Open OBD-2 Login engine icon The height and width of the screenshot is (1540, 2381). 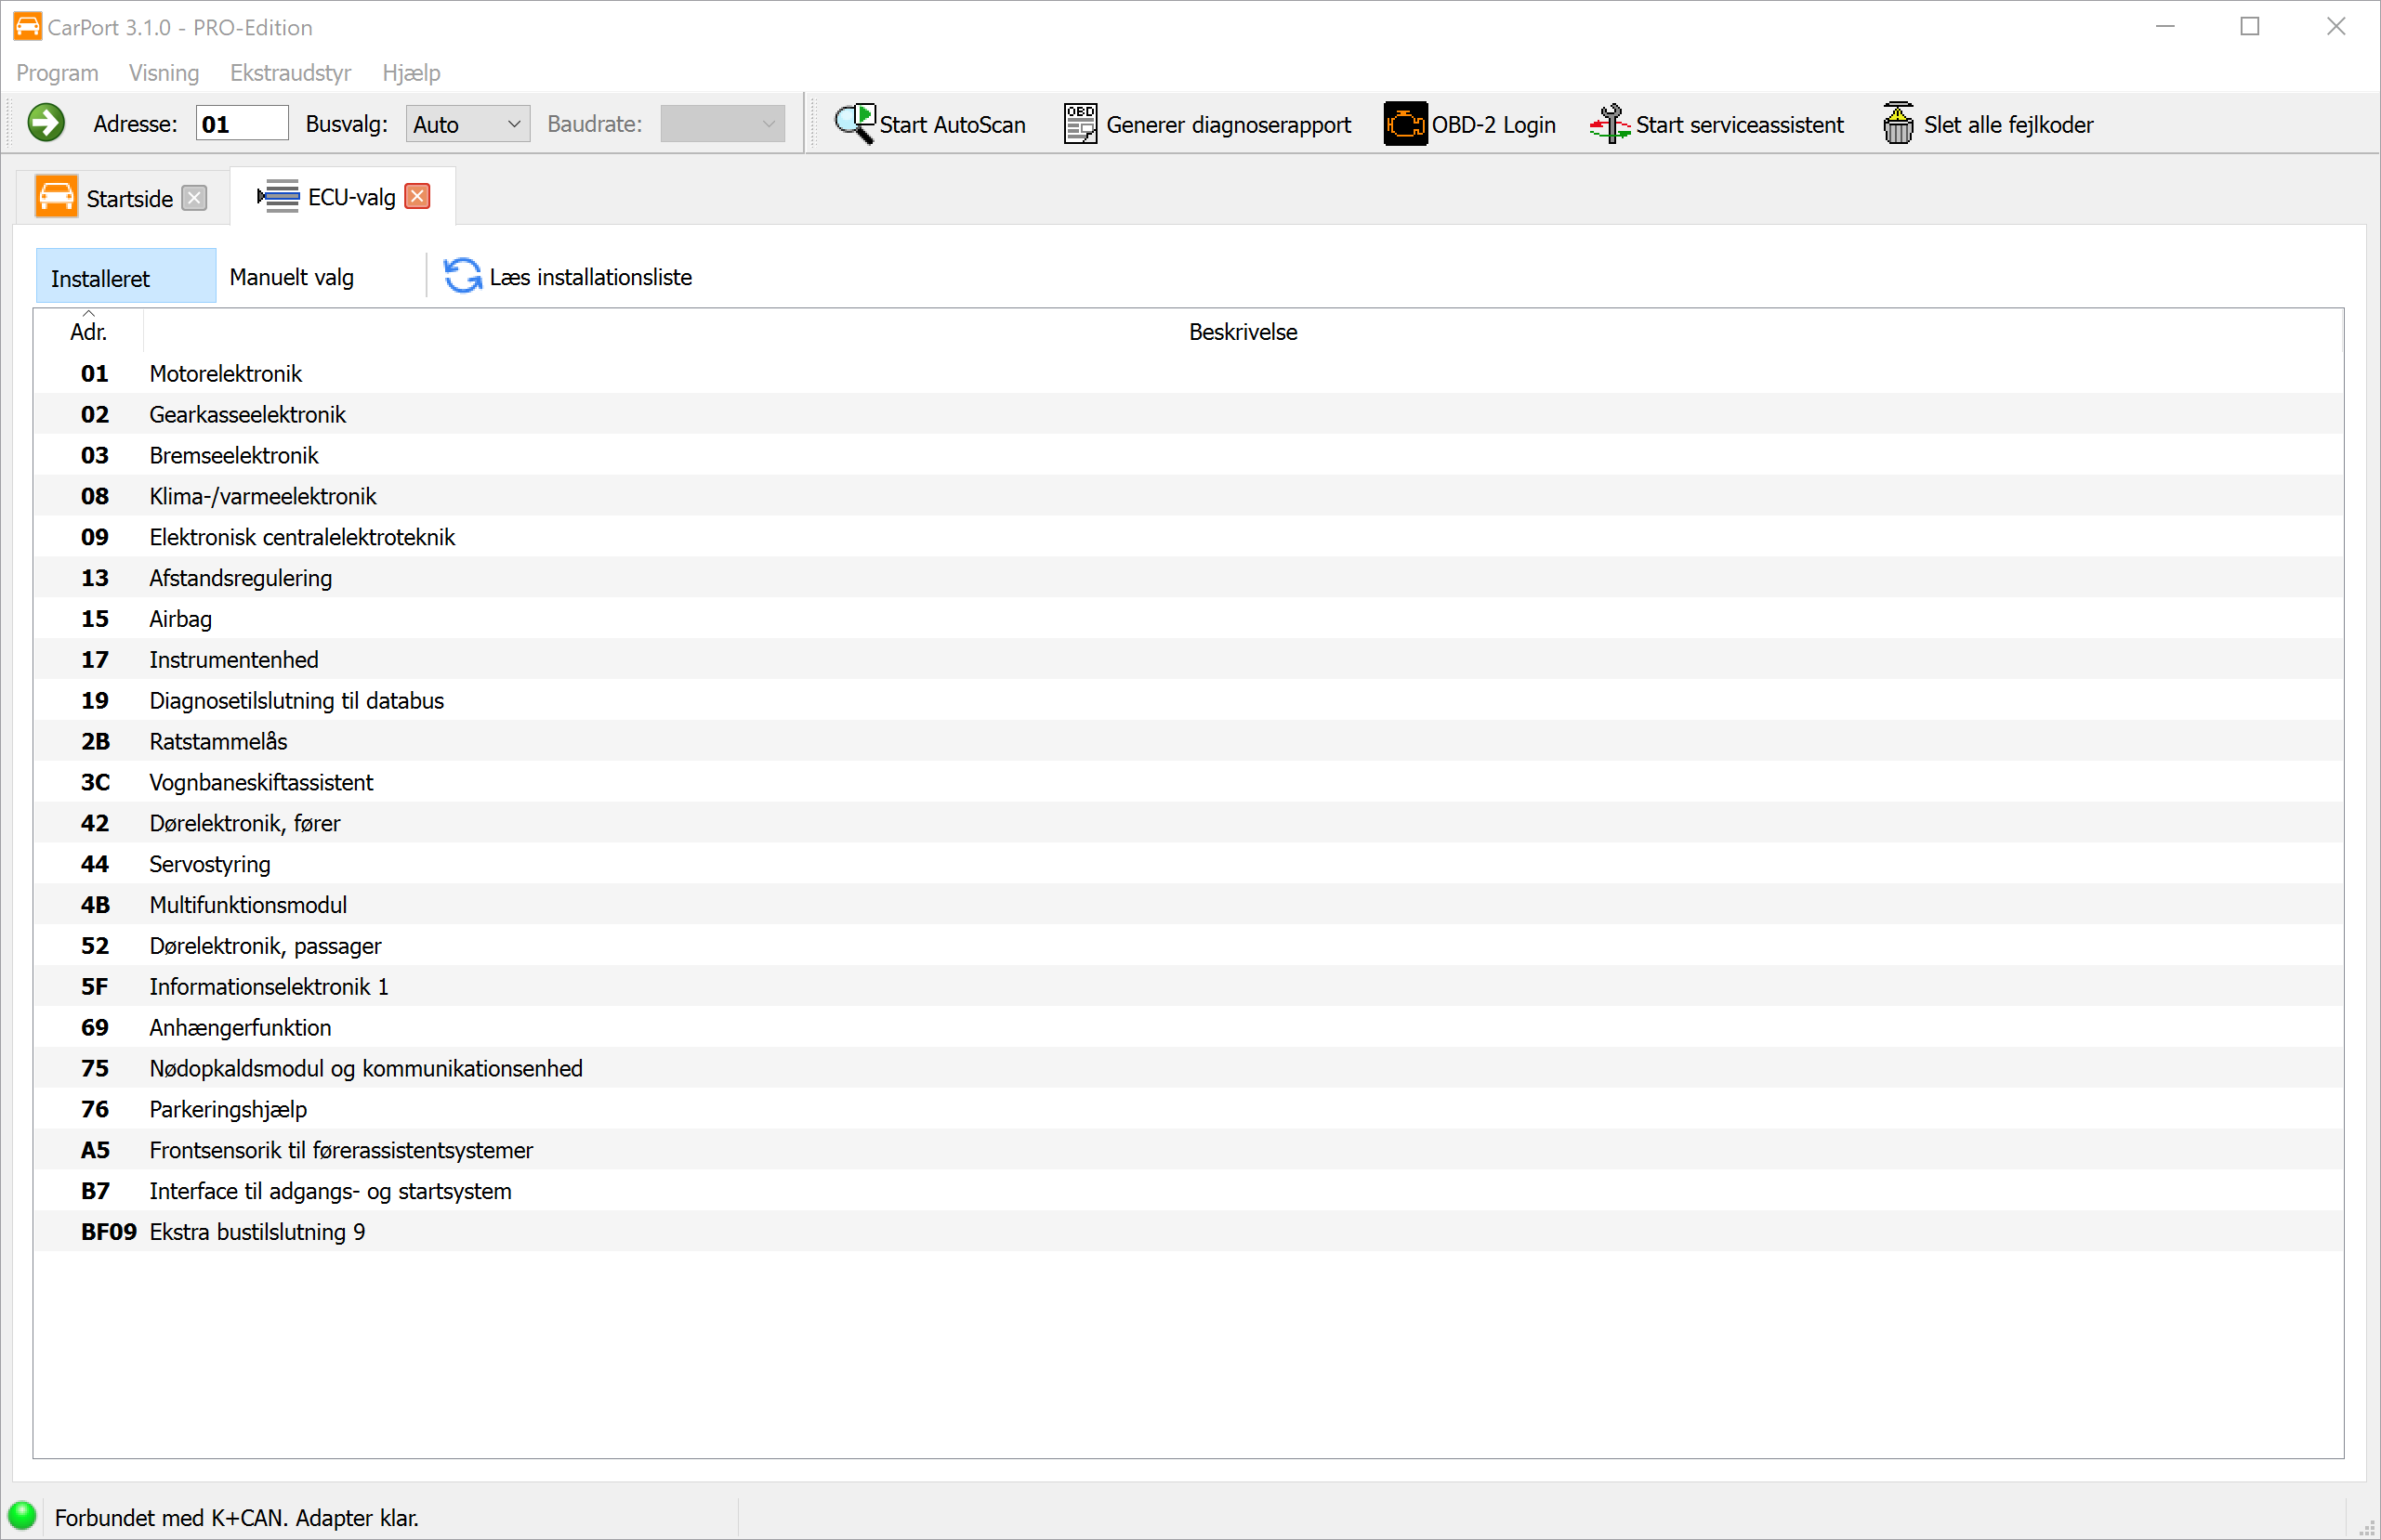click(1404, 124)
